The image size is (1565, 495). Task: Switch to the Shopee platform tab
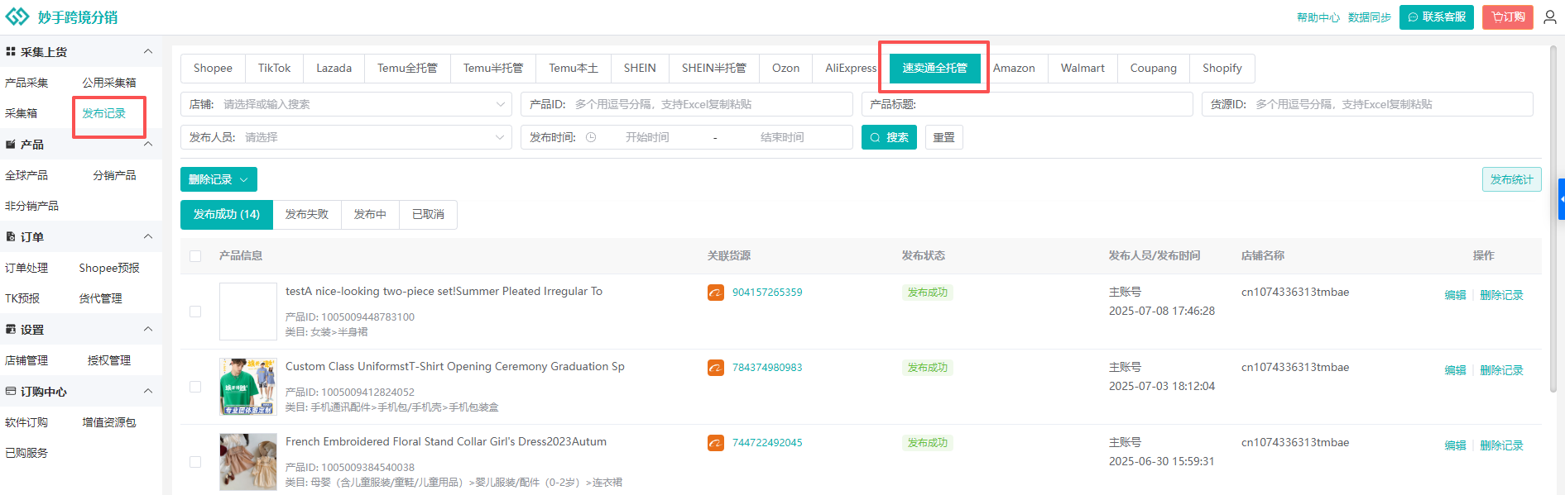pyautogui.click(x=213, y=68)
